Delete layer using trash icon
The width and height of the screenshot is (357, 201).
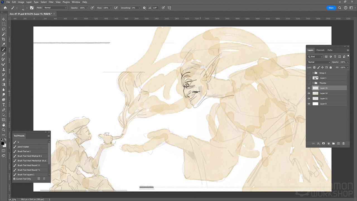click(x=343, y=143)
